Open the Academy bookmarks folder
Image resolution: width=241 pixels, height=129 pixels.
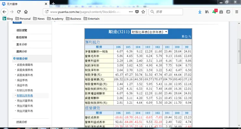point(55,19)
